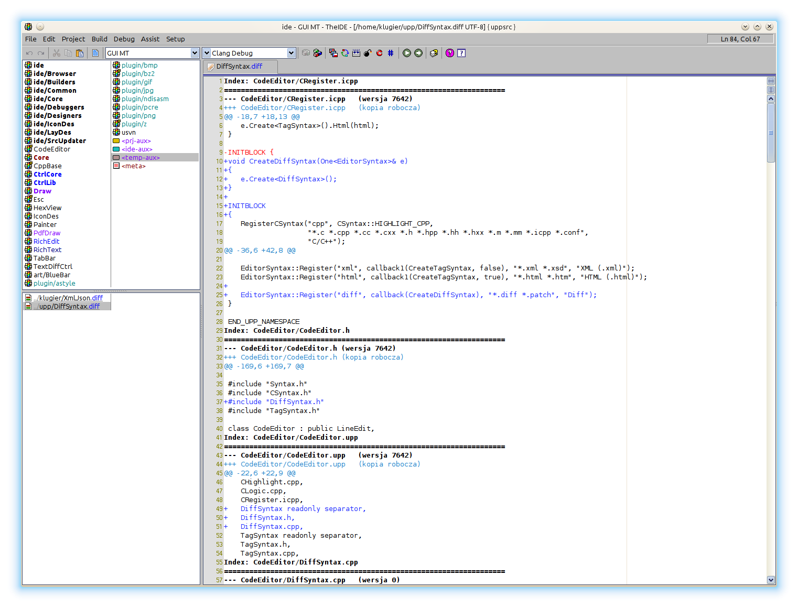Select the CtrlCore package

coord(48,174)
